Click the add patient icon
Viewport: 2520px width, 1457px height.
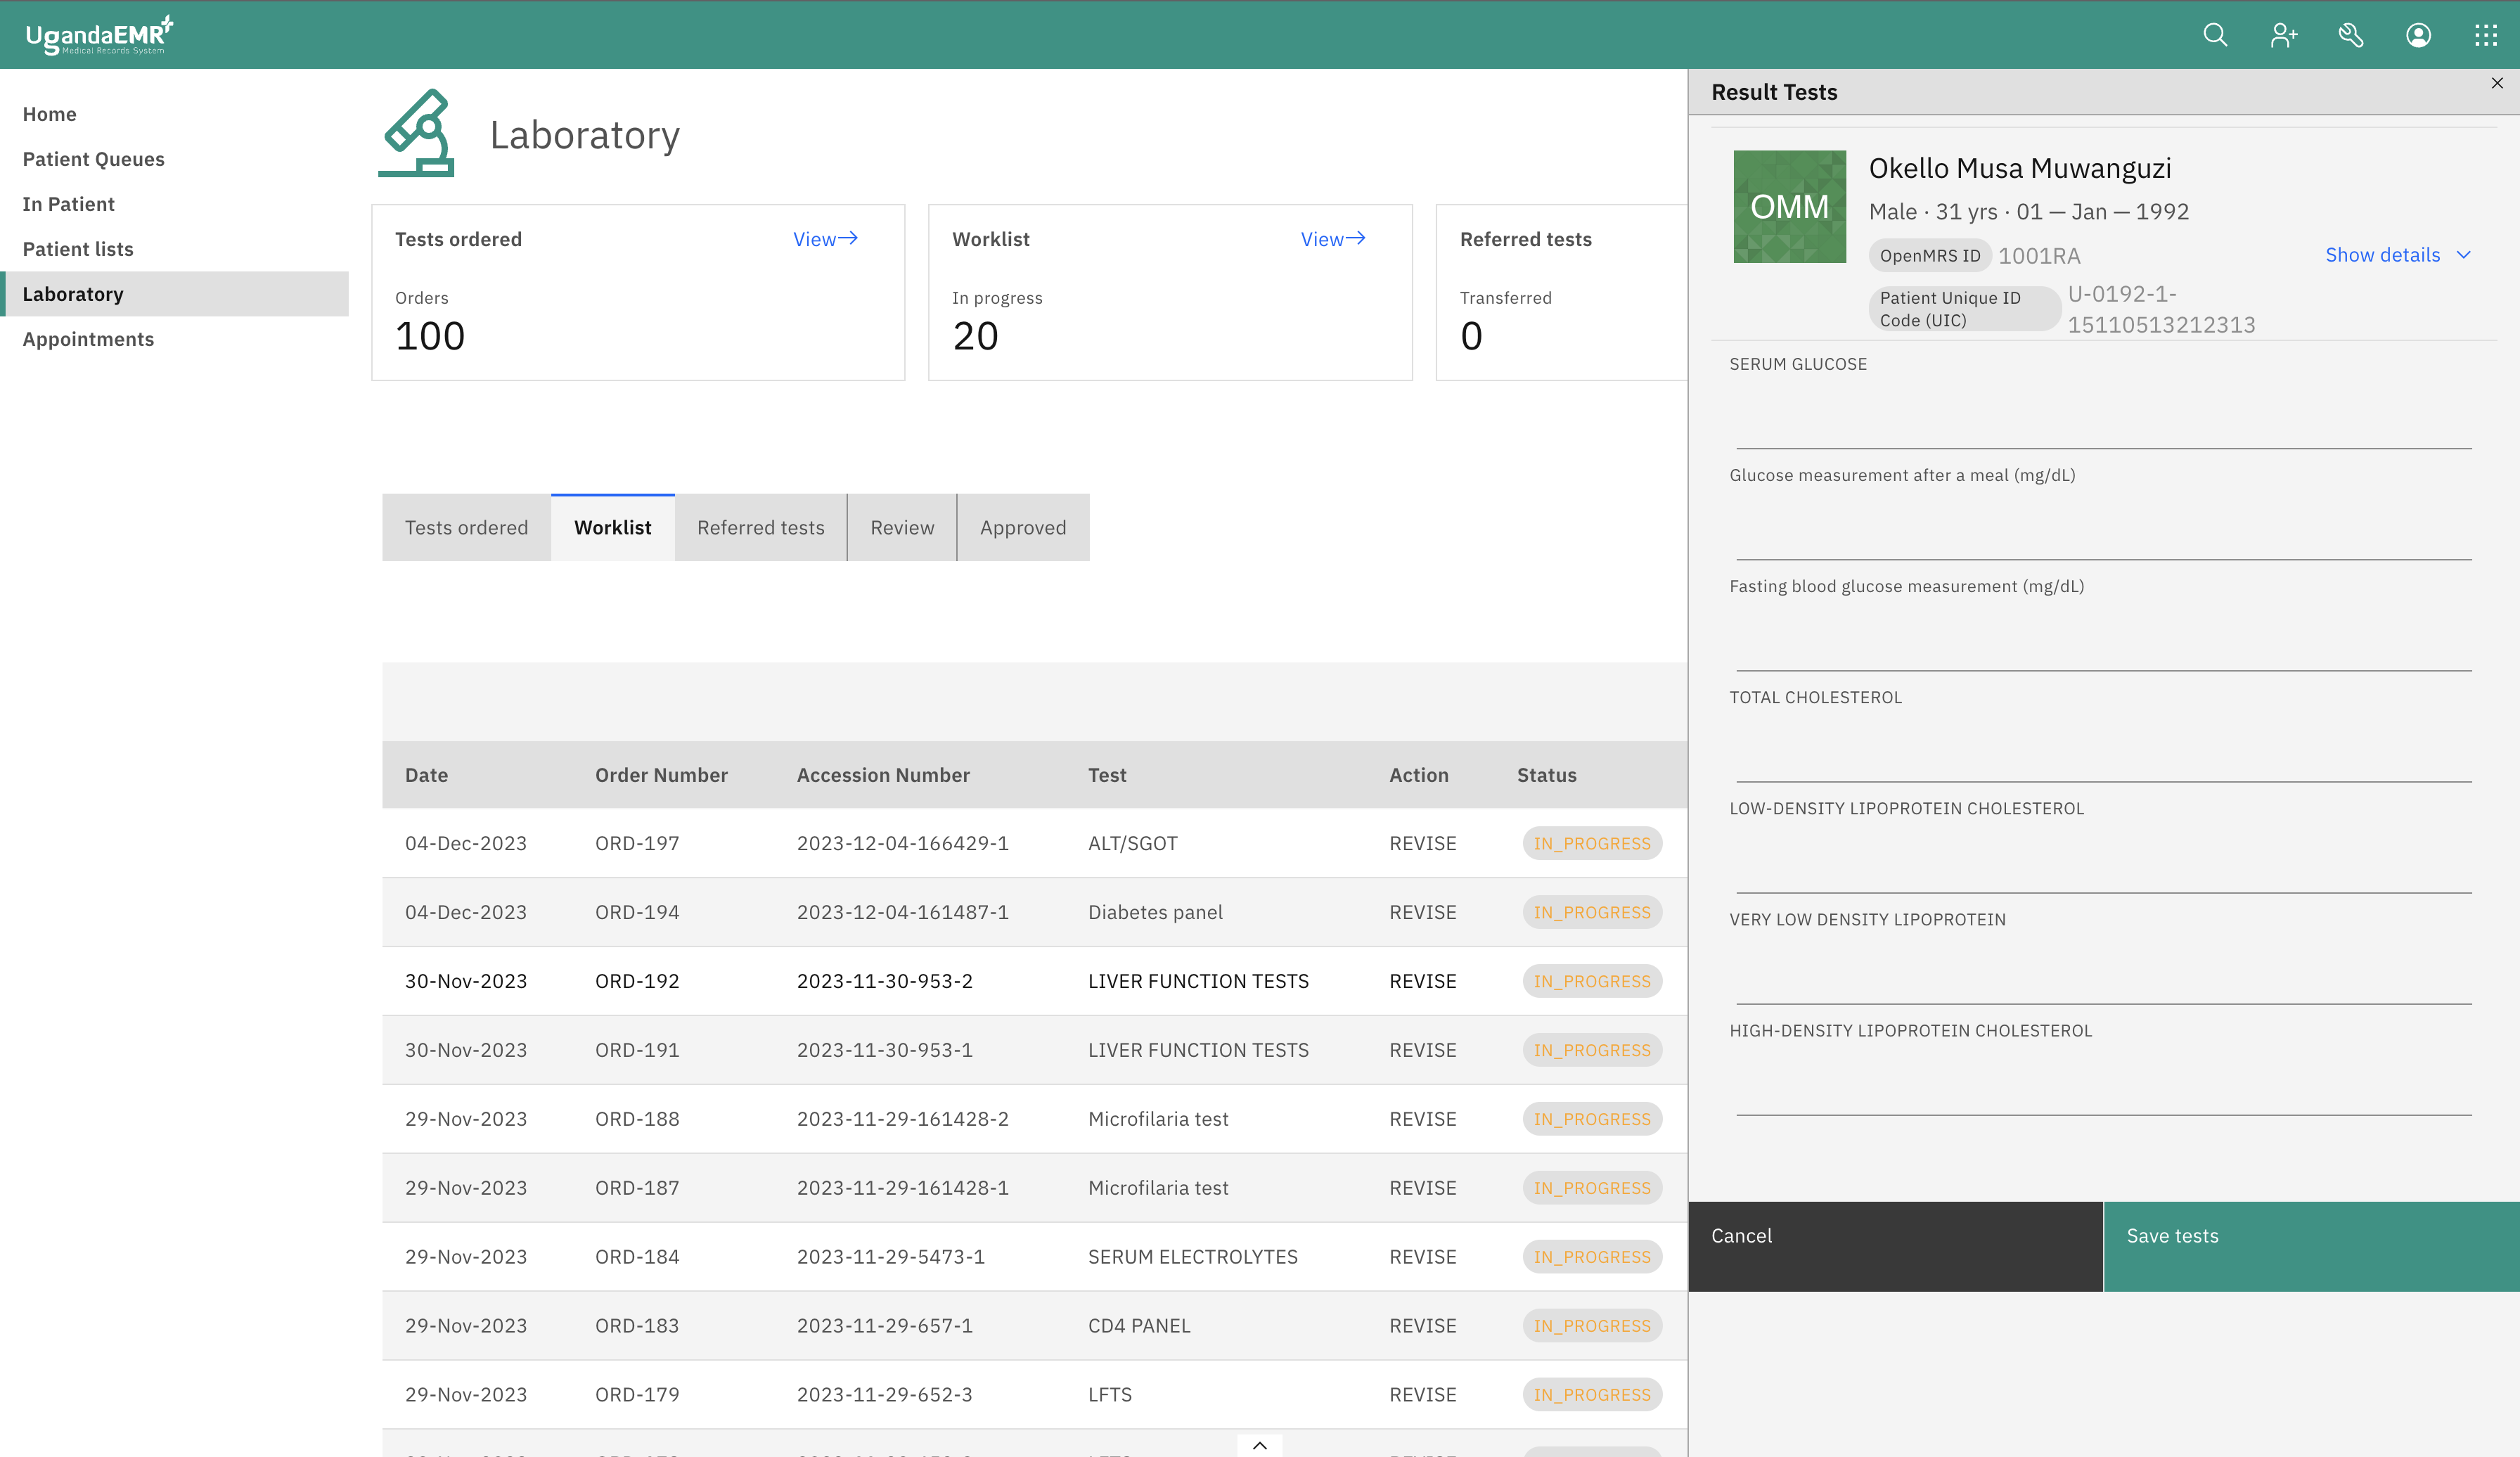tap(2283, 35)
